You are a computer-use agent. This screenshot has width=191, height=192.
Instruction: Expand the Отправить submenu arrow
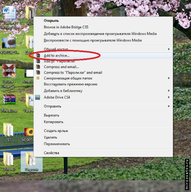[169, 106]
